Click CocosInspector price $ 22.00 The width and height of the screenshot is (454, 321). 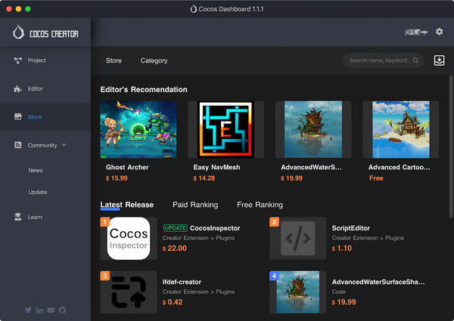click(175, 248)
